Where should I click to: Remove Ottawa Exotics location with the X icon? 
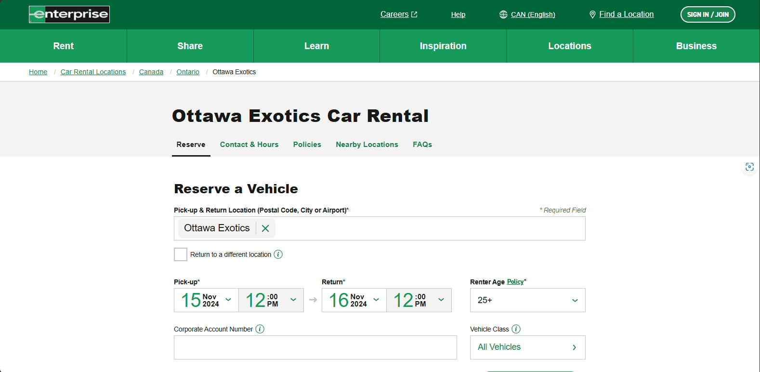265,228
